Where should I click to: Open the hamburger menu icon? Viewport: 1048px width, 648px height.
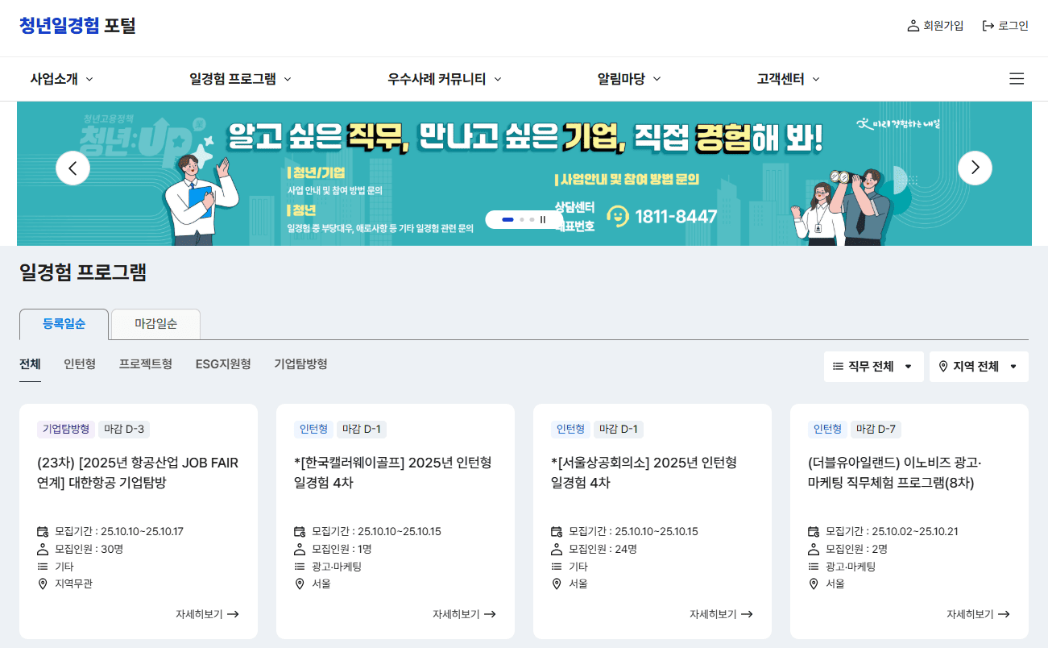[1017, 78]
